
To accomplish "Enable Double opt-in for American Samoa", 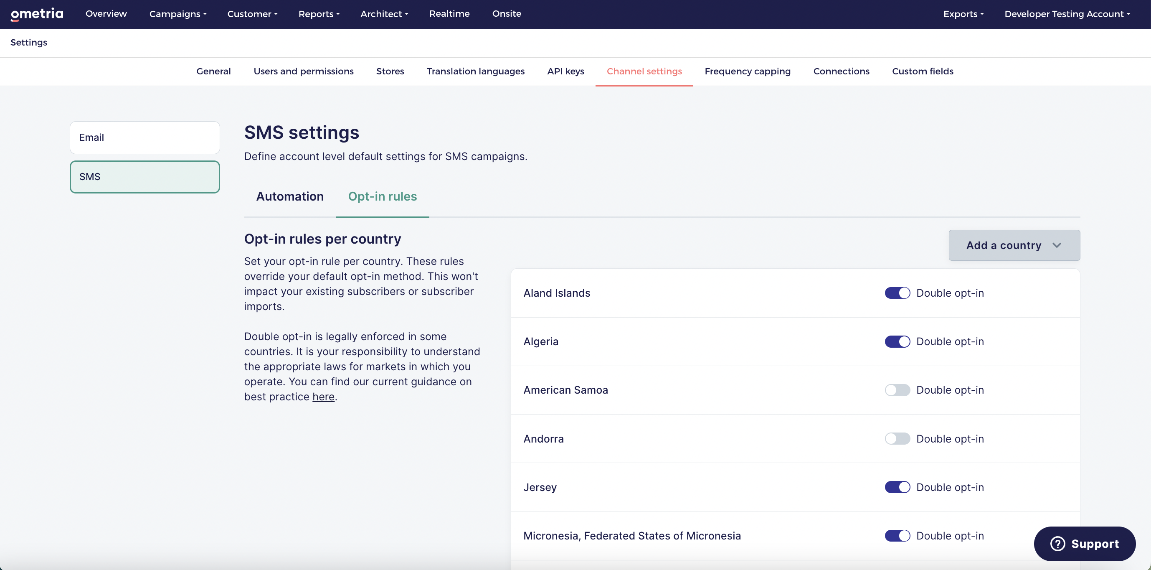I will [x=897, y=390].
